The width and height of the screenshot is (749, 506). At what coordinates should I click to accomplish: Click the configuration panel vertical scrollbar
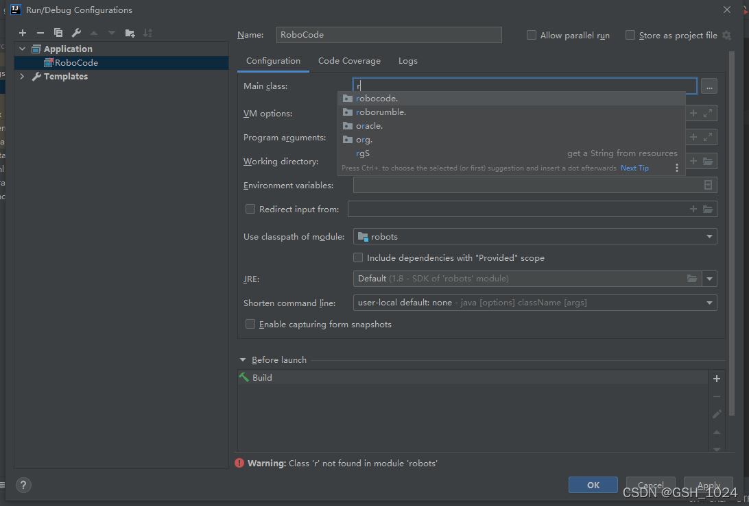[731, 233]
